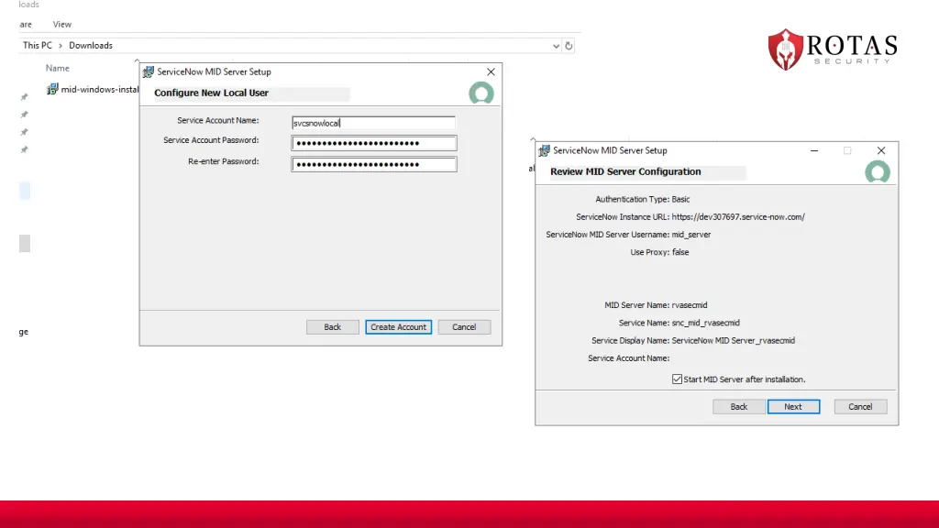Uncheck Start MID Server after installation

677,379
